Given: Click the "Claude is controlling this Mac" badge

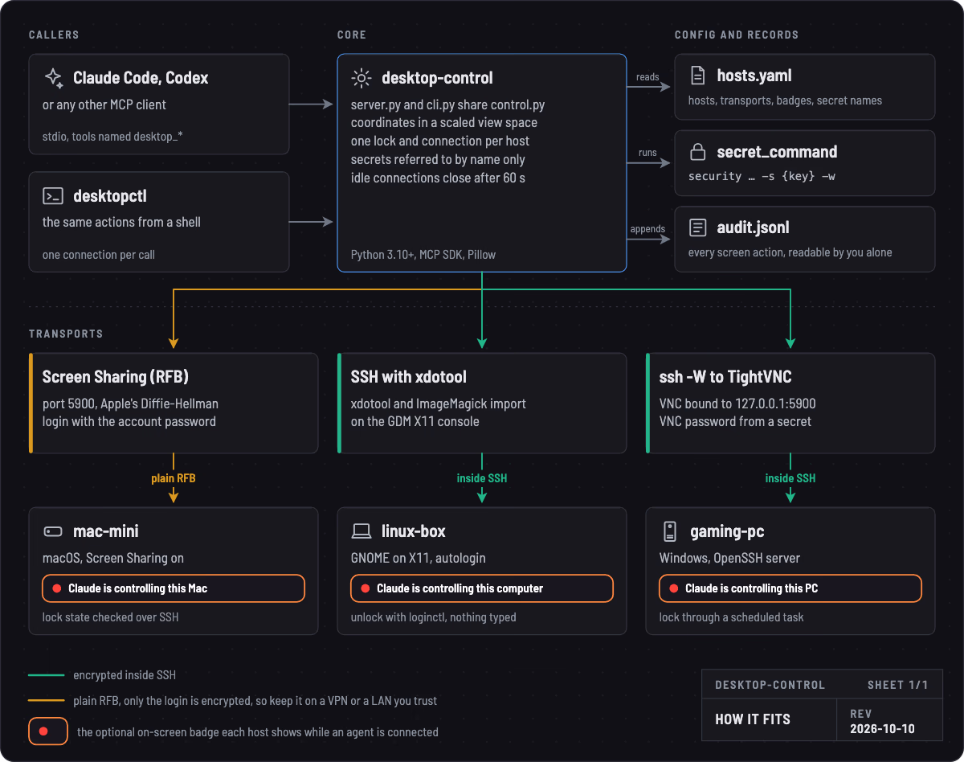Looking at the screenshot, I should 174,588.
